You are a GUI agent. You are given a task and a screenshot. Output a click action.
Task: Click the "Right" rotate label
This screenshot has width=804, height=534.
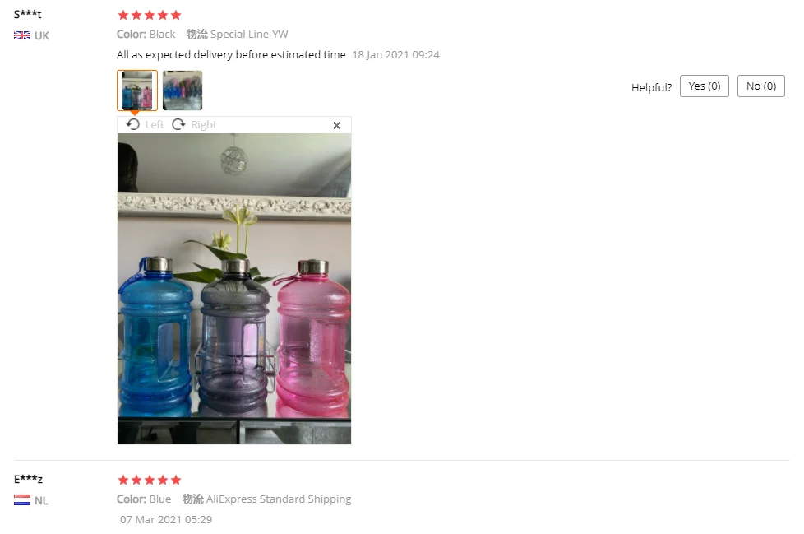[204, 124]
